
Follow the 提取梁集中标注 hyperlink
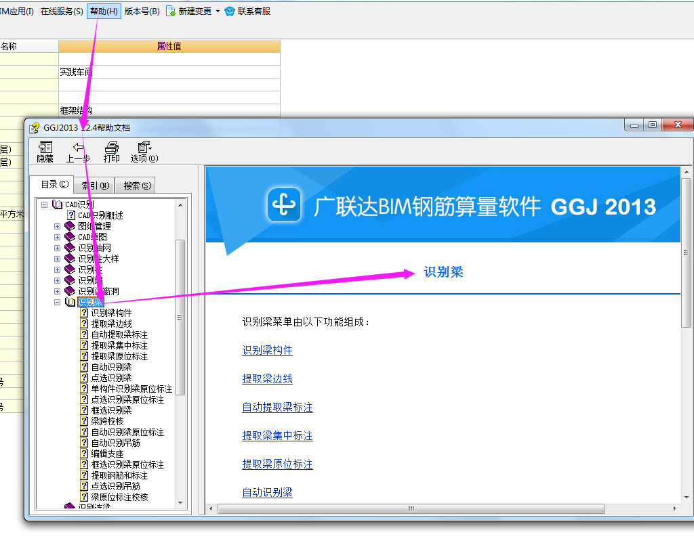pos(277,436)
